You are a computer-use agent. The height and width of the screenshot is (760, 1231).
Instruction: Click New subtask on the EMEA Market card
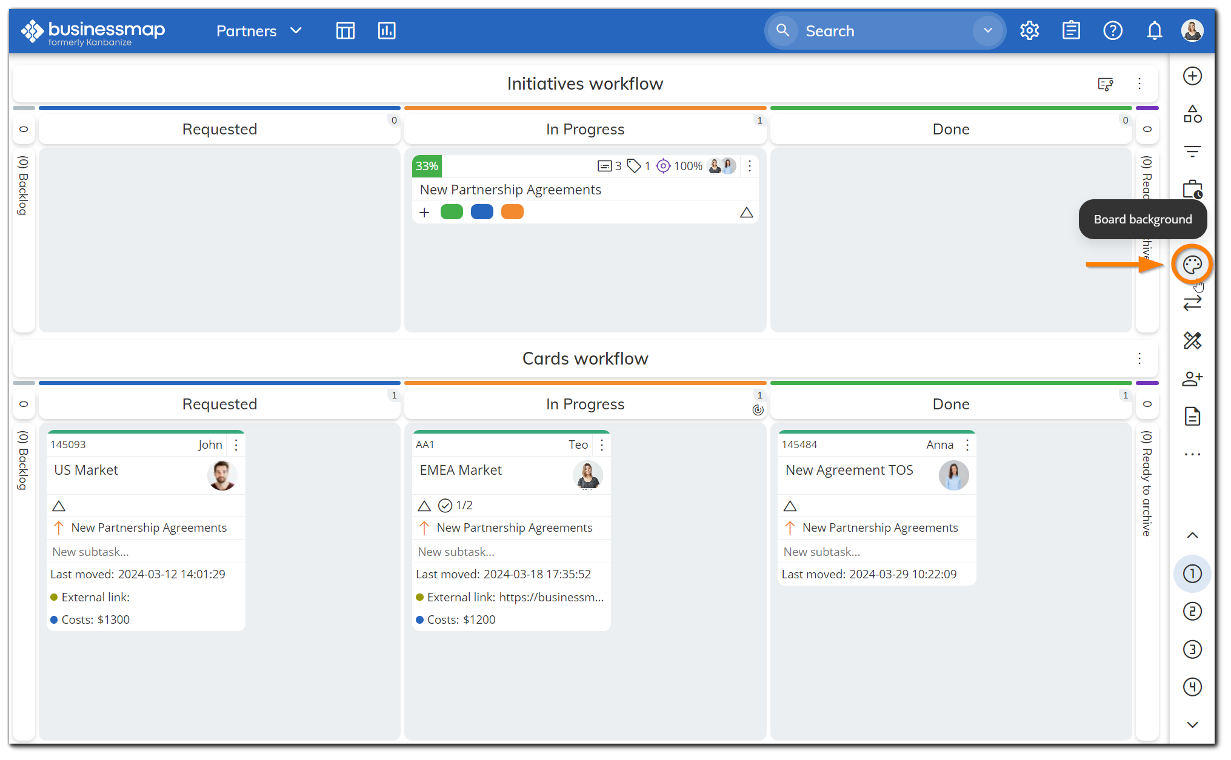(456, 551)
